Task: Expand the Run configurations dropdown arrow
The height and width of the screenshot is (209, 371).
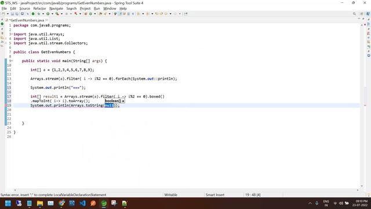Action: point(52,14)
